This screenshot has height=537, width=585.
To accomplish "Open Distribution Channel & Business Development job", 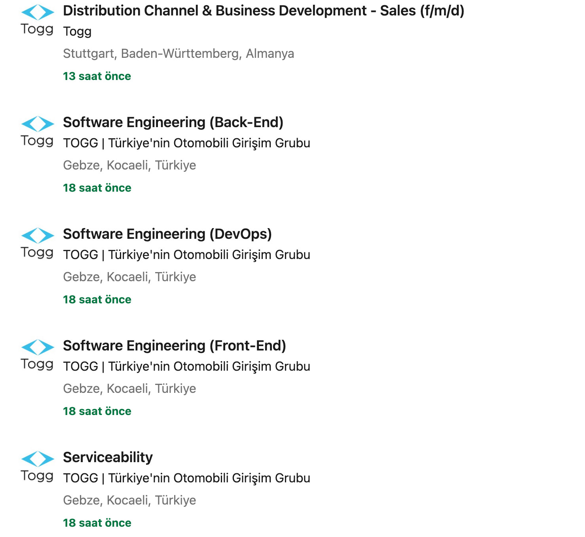I will pyautogui.click(x=263, y=11).
